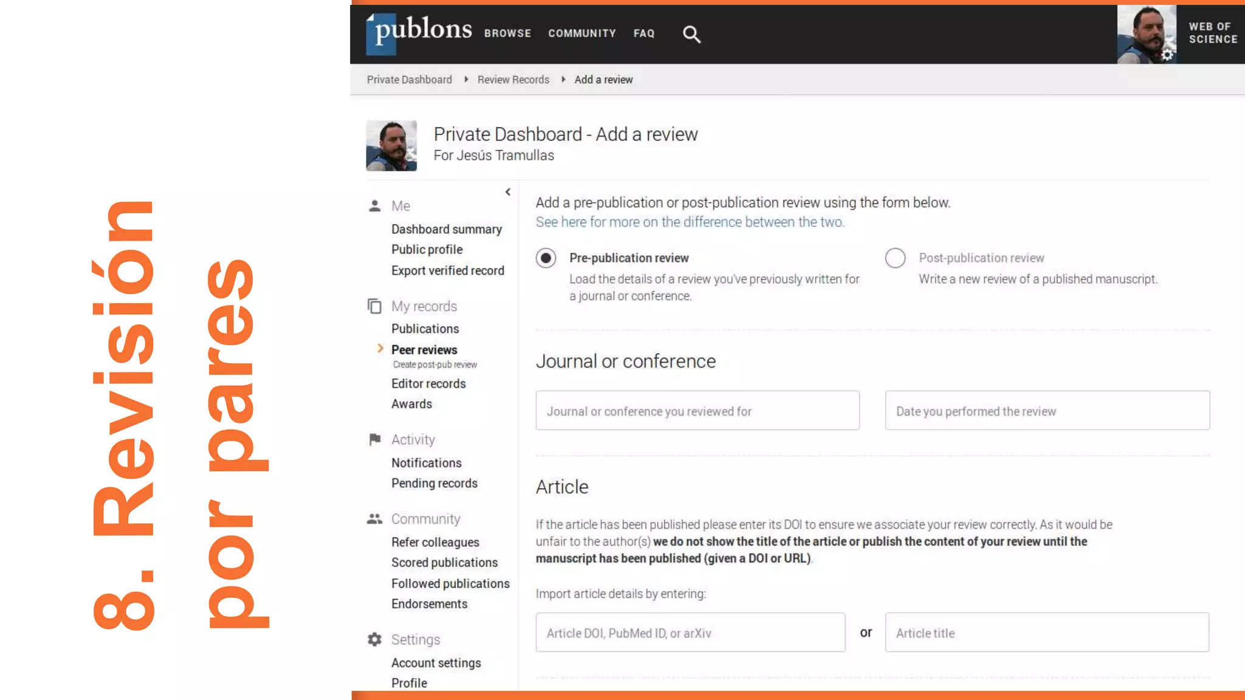Click the Community people icon
Viewport: 1245px width, 700px height.
tap(374, 519)
